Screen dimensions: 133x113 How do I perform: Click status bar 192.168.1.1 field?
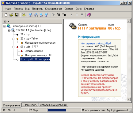point(14,110)
